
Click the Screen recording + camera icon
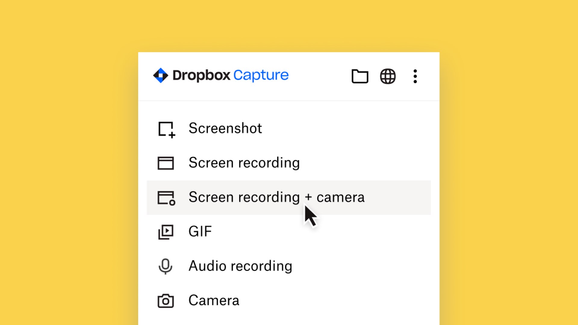(166, 198)
